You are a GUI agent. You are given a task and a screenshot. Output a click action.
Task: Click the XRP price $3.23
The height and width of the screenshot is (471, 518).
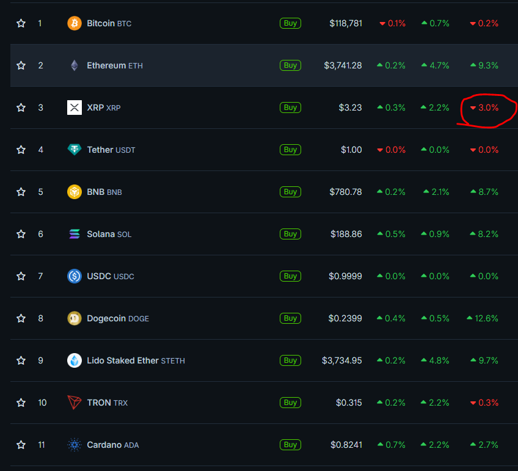[x=350, y=108]
